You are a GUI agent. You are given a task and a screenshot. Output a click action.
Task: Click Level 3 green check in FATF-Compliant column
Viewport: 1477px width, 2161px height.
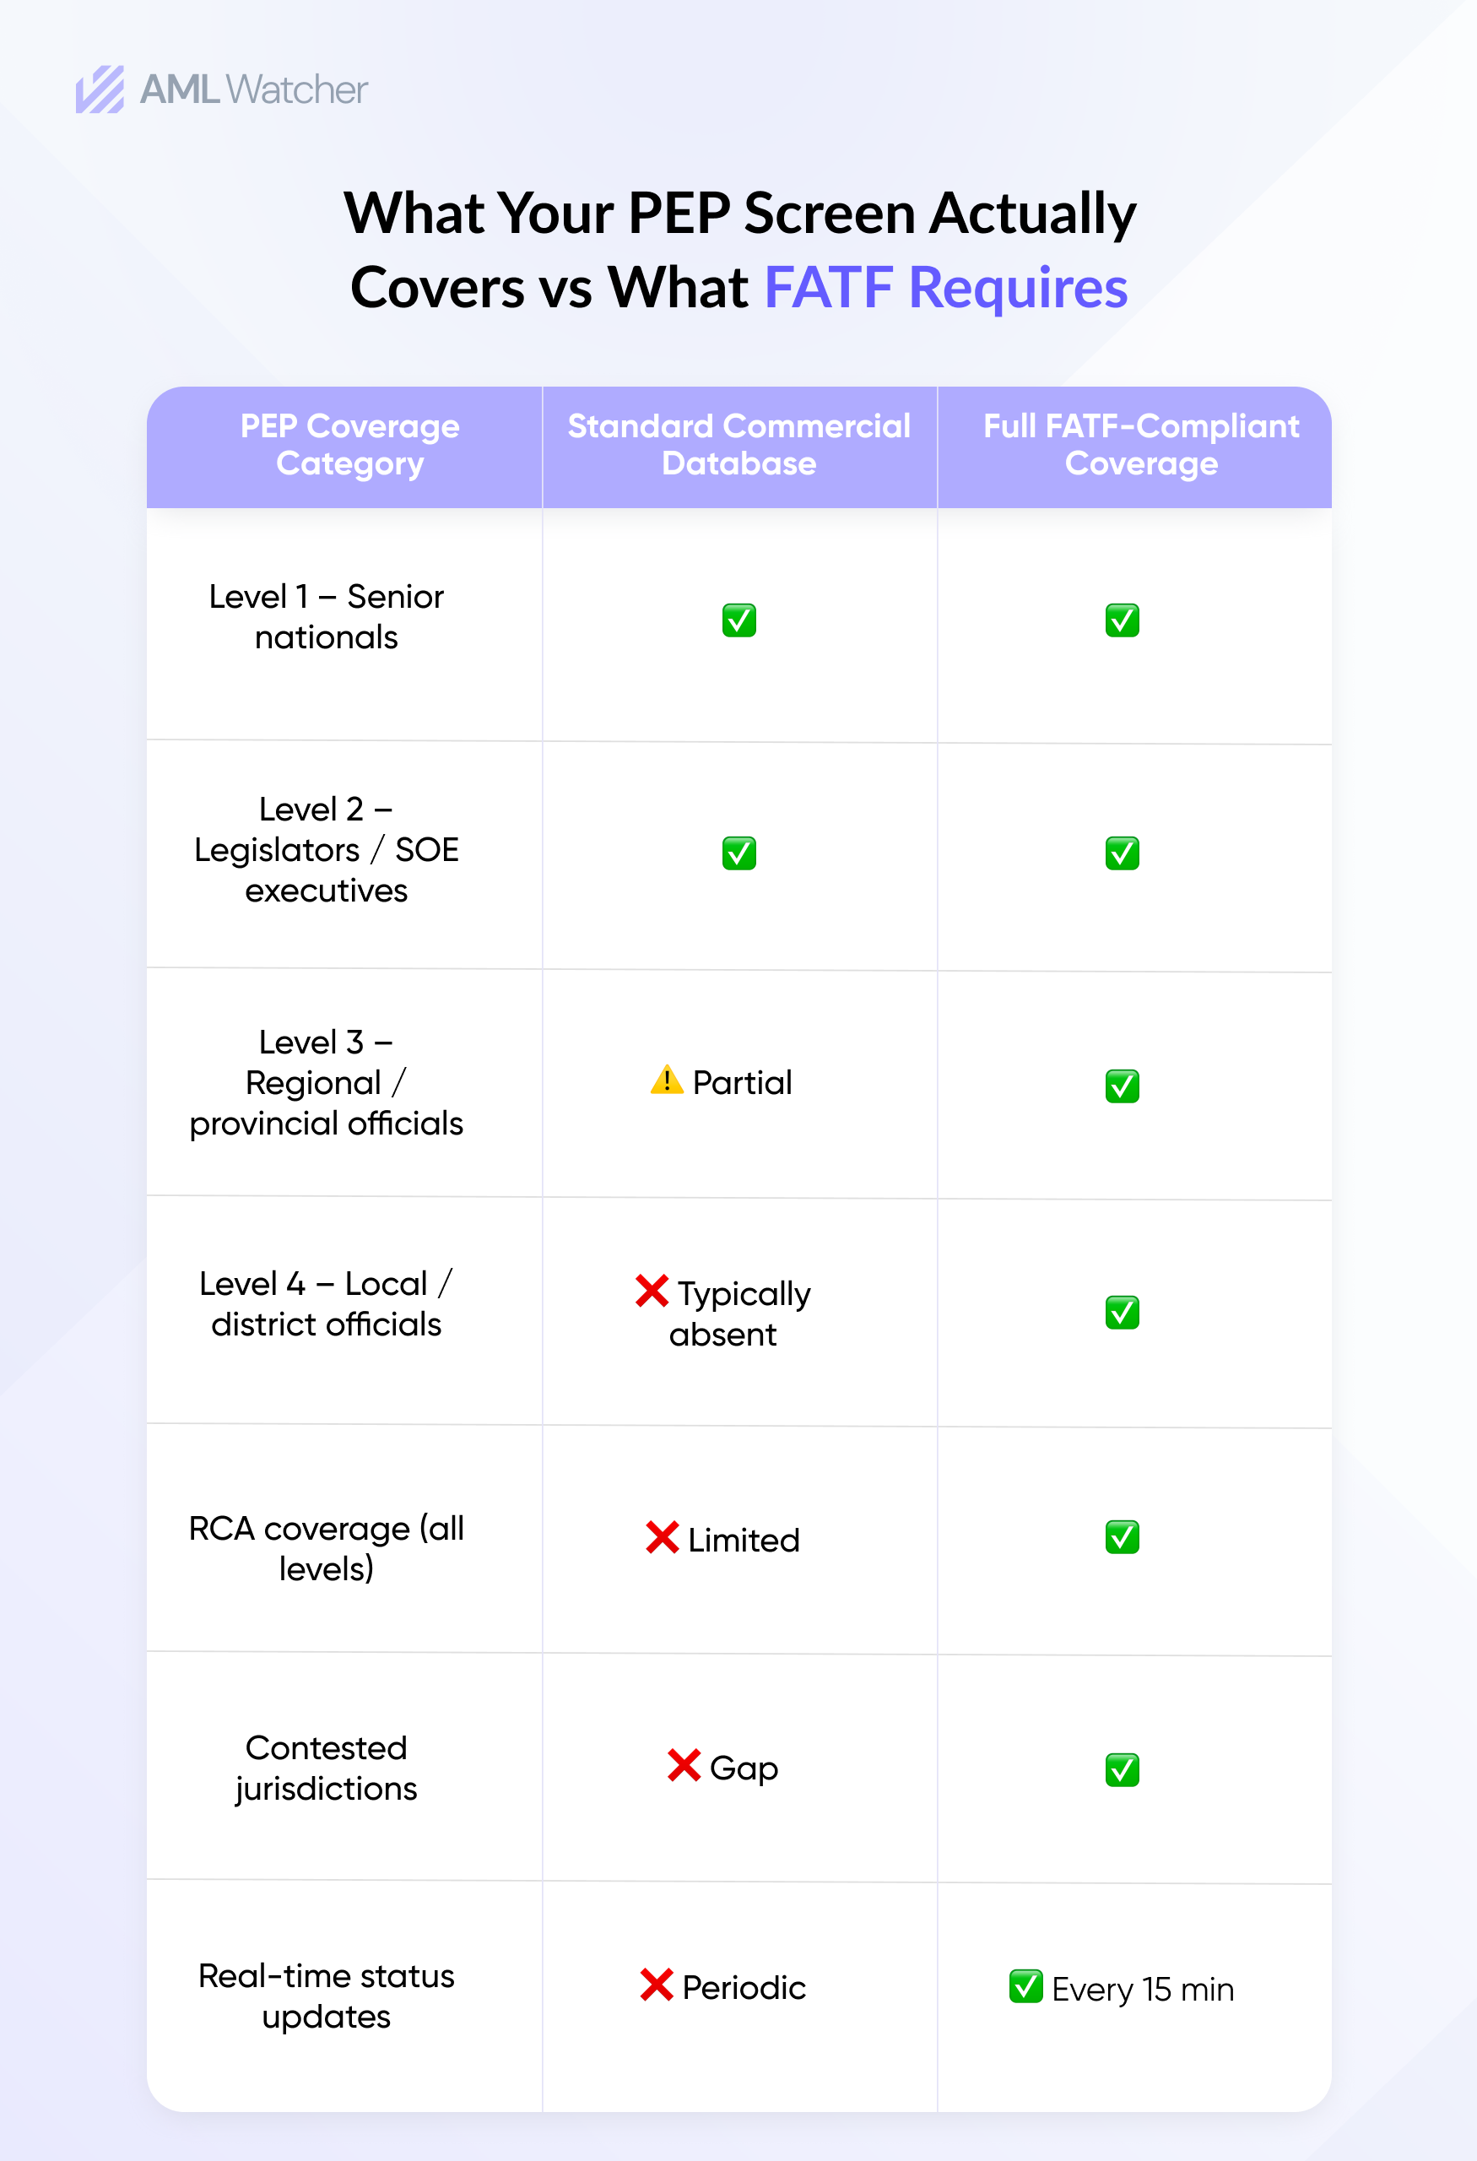[x=1122, y=1086]
